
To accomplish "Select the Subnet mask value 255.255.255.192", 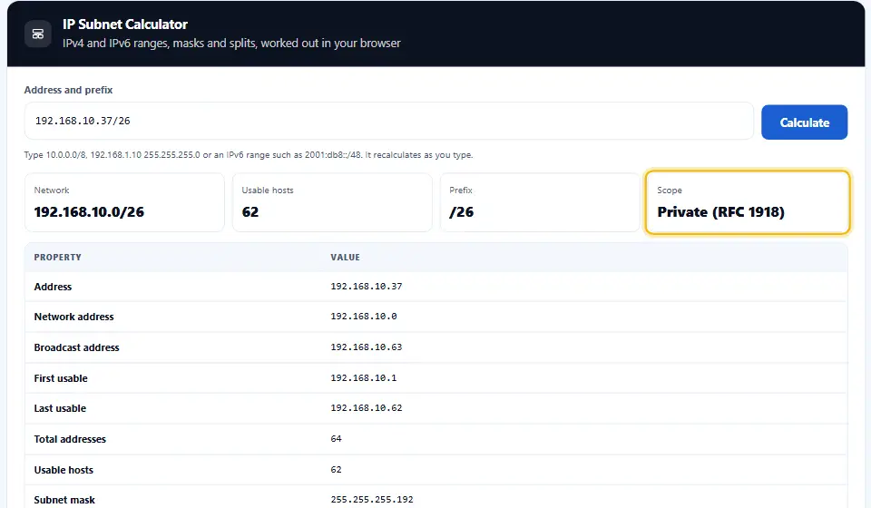I will (x=372, y=500).
